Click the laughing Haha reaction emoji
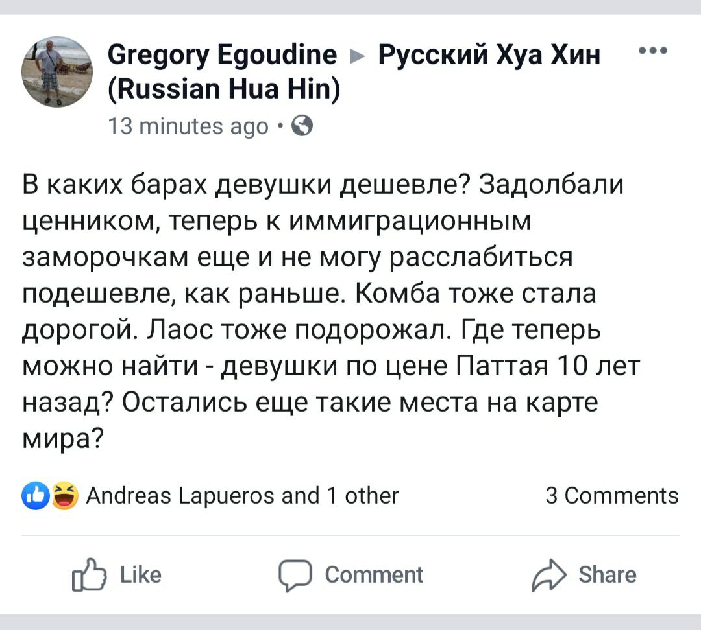The image size is (701, 630). point(65,496)
